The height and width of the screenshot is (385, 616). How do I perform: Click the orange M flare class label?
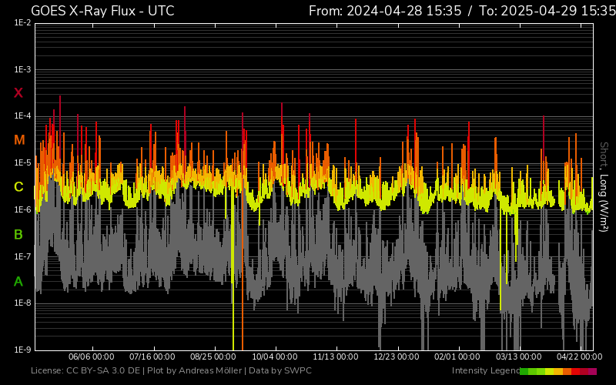pyautogui.click(x=19, y=140)
